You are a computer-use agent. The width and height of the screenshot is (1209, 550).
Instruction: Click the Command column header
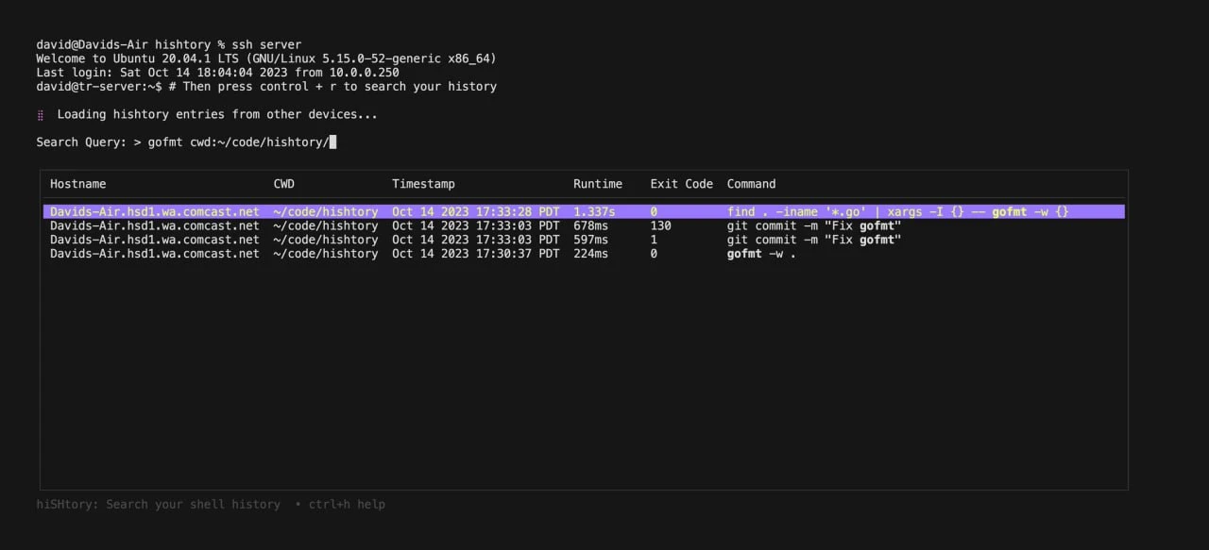[751, 184]
